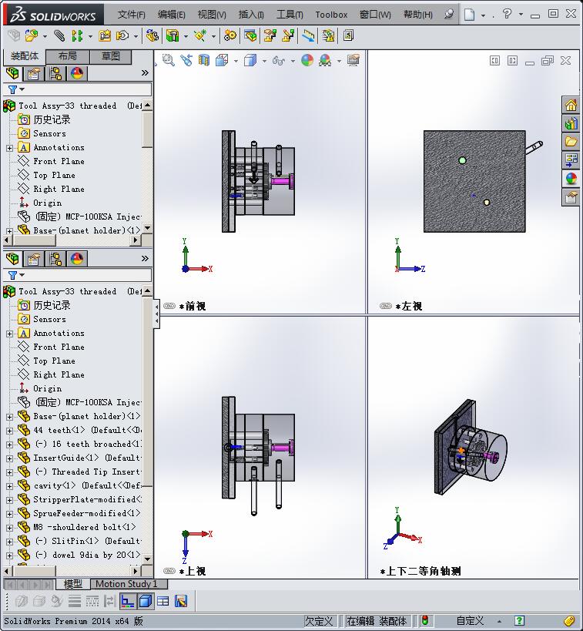
Task: Click the traffic light rebuild status icon
Action: tap(425, 620)
